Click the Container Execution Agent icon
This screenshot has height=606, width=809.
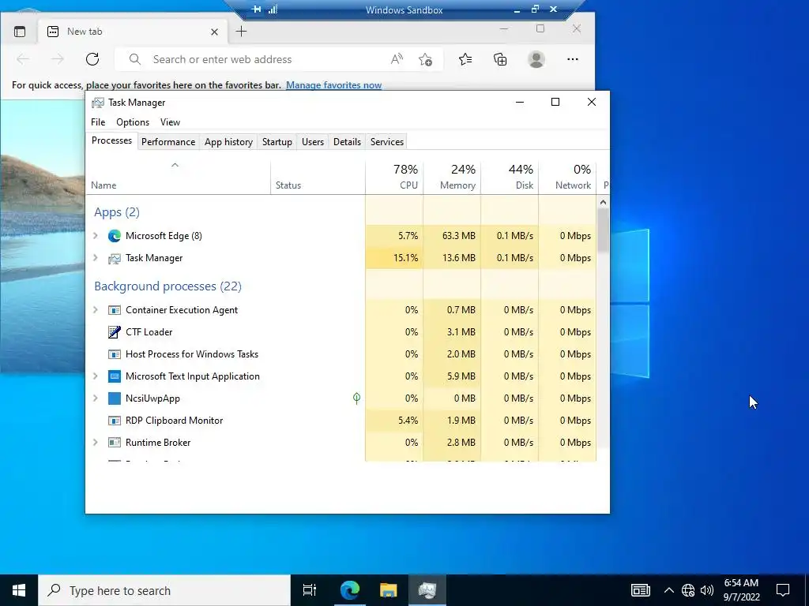pos(114,310)
